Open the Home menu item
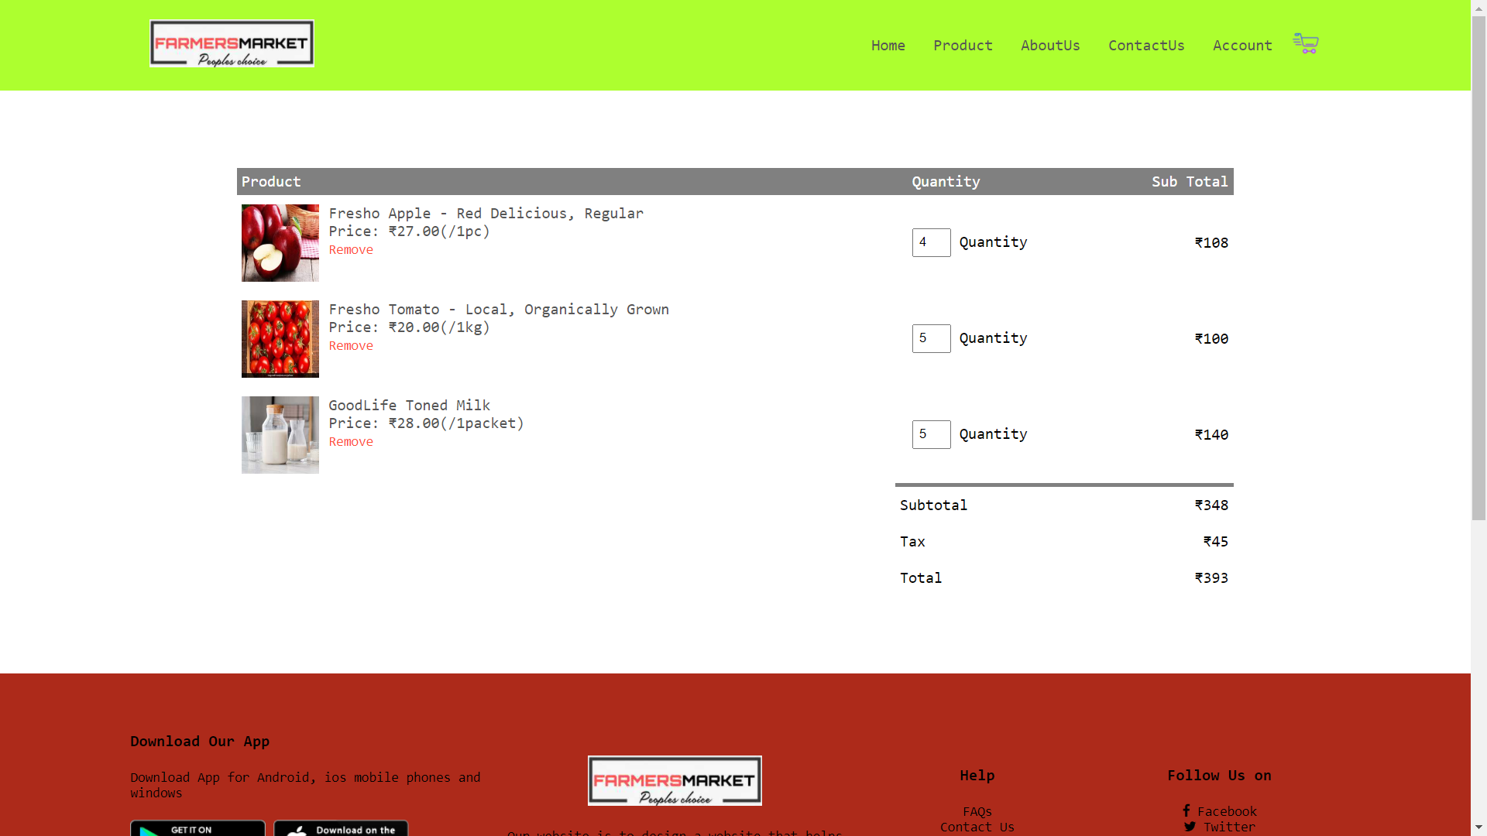Screen dimensions: 1487x836 [888, 45]
